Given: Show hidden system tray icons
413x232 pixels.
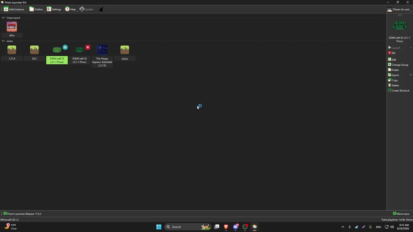Looking at the screenshot, I should click(x=343, y=227).
